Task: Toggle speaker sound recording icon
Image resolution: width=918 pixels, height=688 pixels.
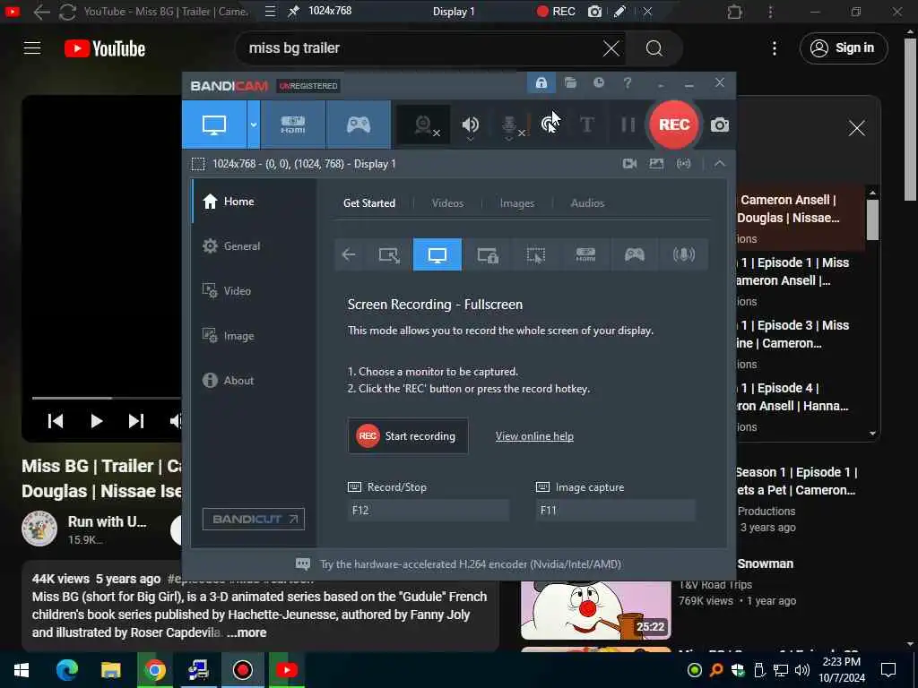Action: tap(470, 125)
